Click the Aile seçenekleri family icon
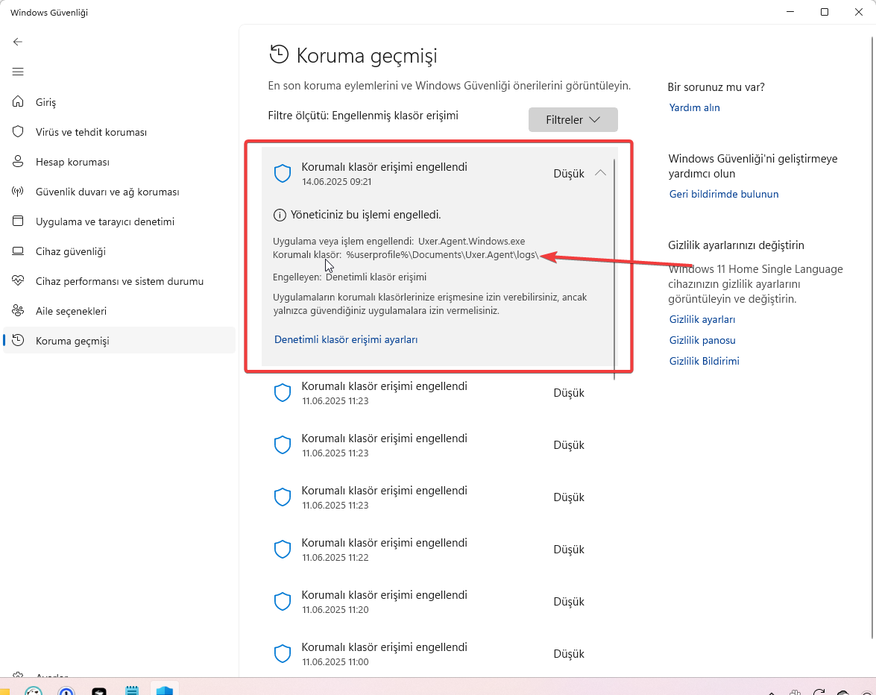 point(18,311)
